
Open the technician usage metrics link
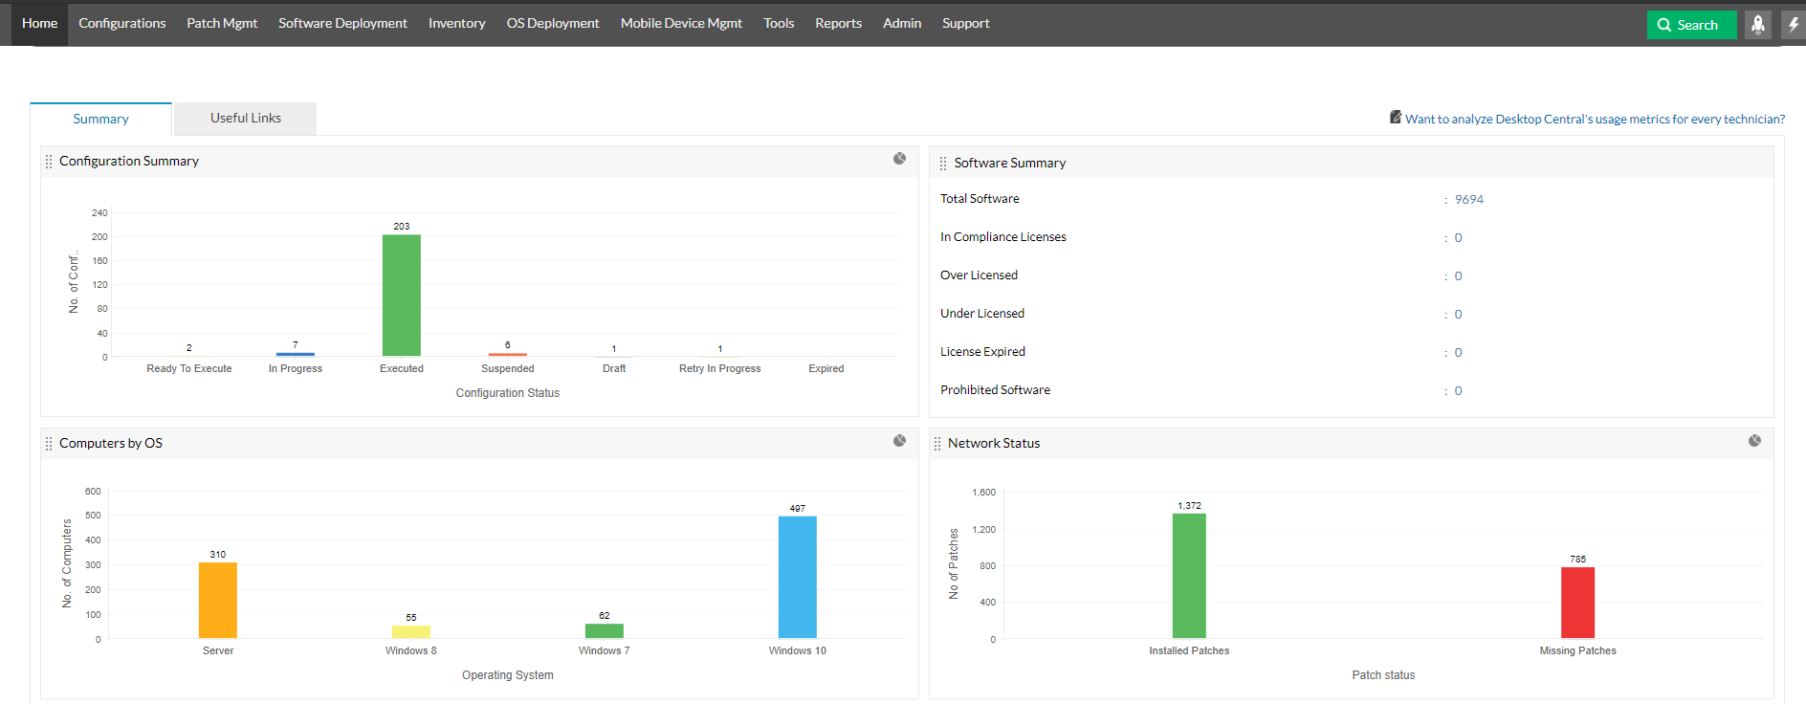coord(1595,120)
